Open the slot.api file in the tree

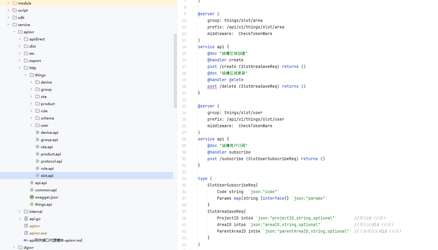point(47,176)
